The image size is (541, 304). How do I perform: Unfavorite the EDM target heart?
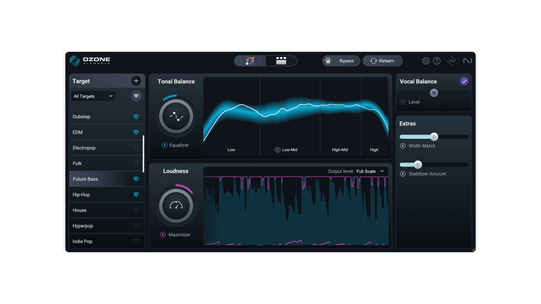[x=136, y=132]
